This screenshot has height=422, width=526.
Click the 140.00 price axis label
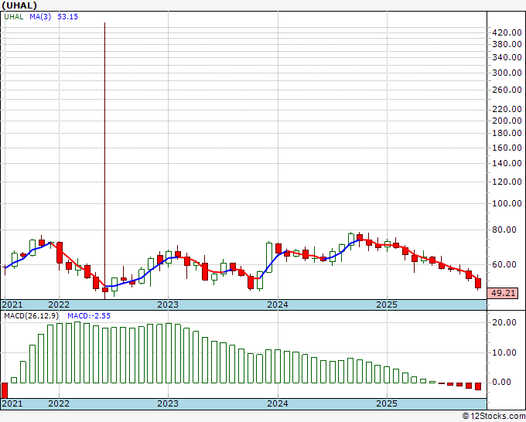pos(507,163)
